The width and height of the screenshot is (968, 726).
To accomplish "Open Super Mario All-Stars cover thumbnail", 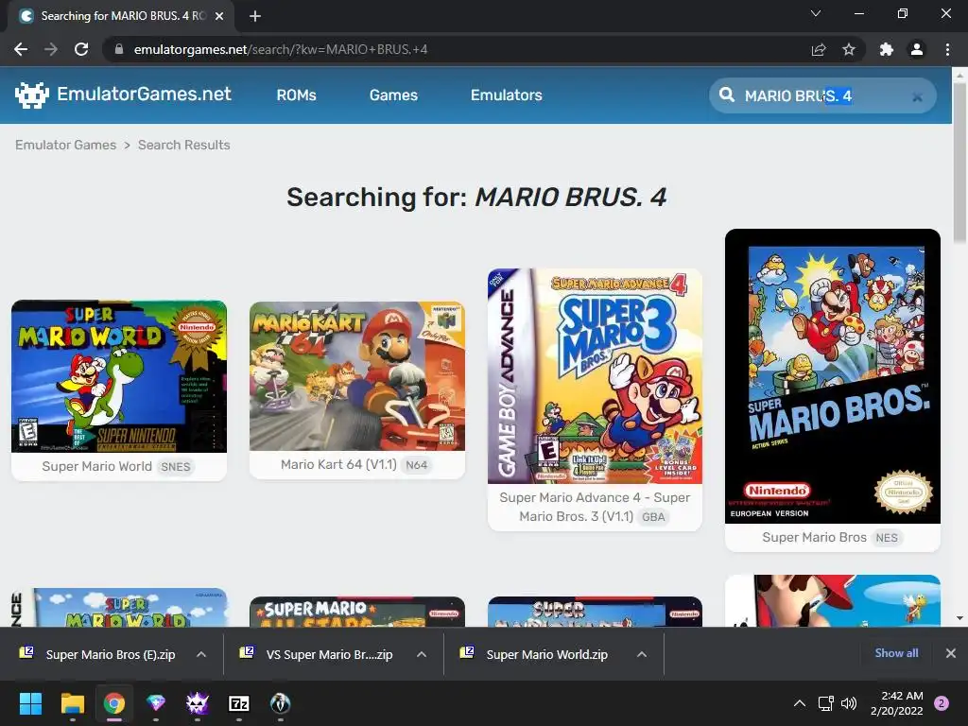I will [x=356, y=612].
